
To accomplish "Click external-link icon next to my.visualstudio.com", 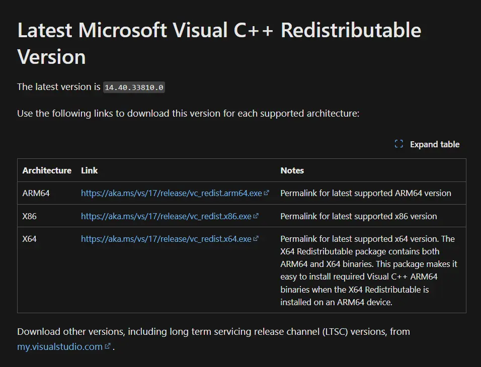I will pos(107,346).
